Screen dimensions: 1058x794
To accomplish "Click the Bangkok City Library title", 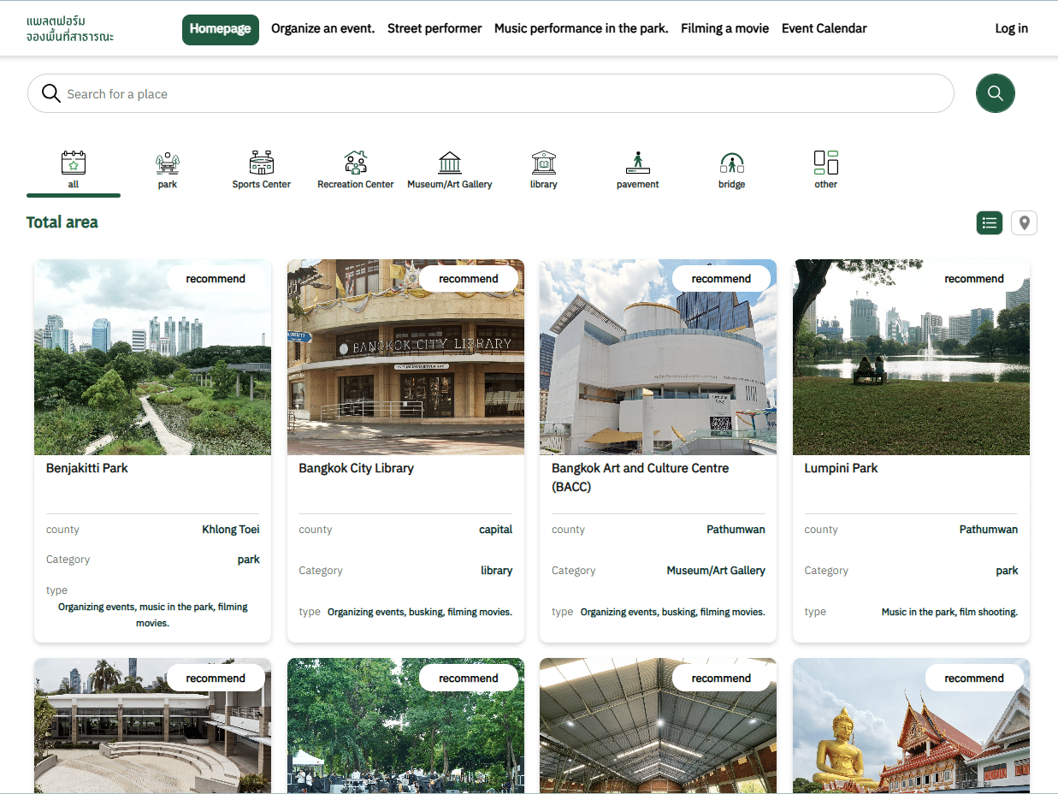I will click(x=357, y=468).
